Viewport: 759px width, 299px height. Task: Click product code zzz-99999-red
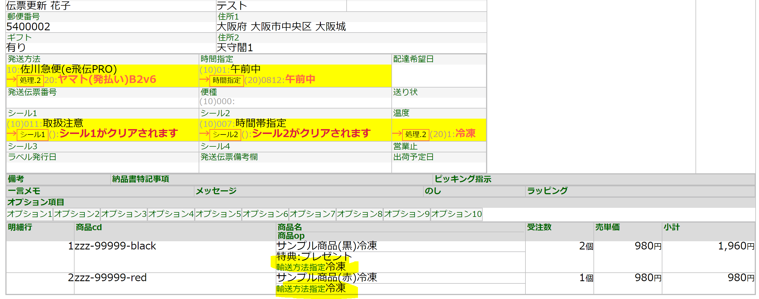coord(111,277)
